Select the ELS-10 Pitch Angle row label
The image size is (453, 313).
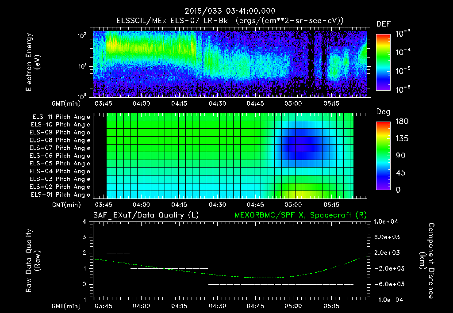61,125
